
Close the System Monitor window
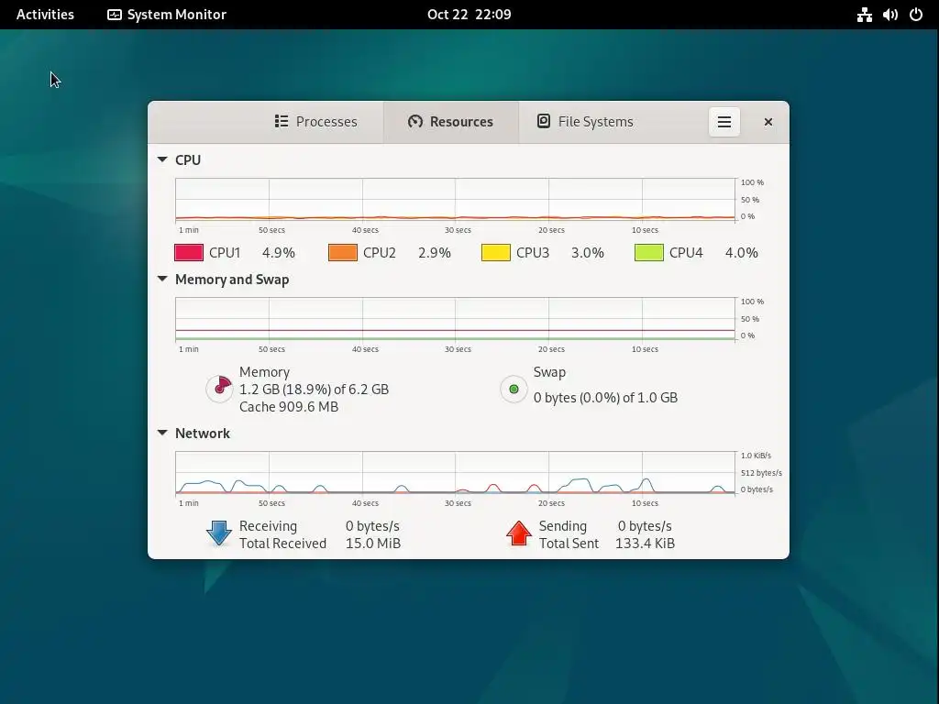(x=768, y=122)
